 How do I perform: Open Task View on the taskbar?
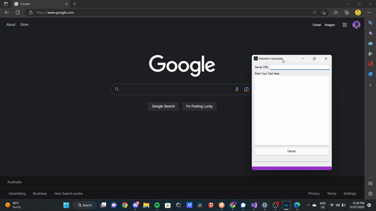coord(103,205)
